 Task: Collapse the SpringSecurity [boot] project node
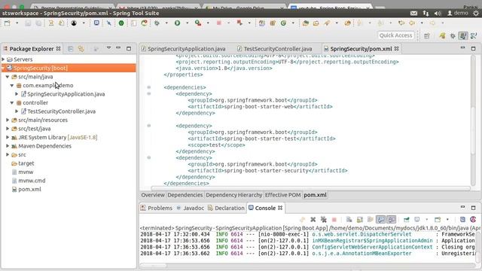click(3, 68)
